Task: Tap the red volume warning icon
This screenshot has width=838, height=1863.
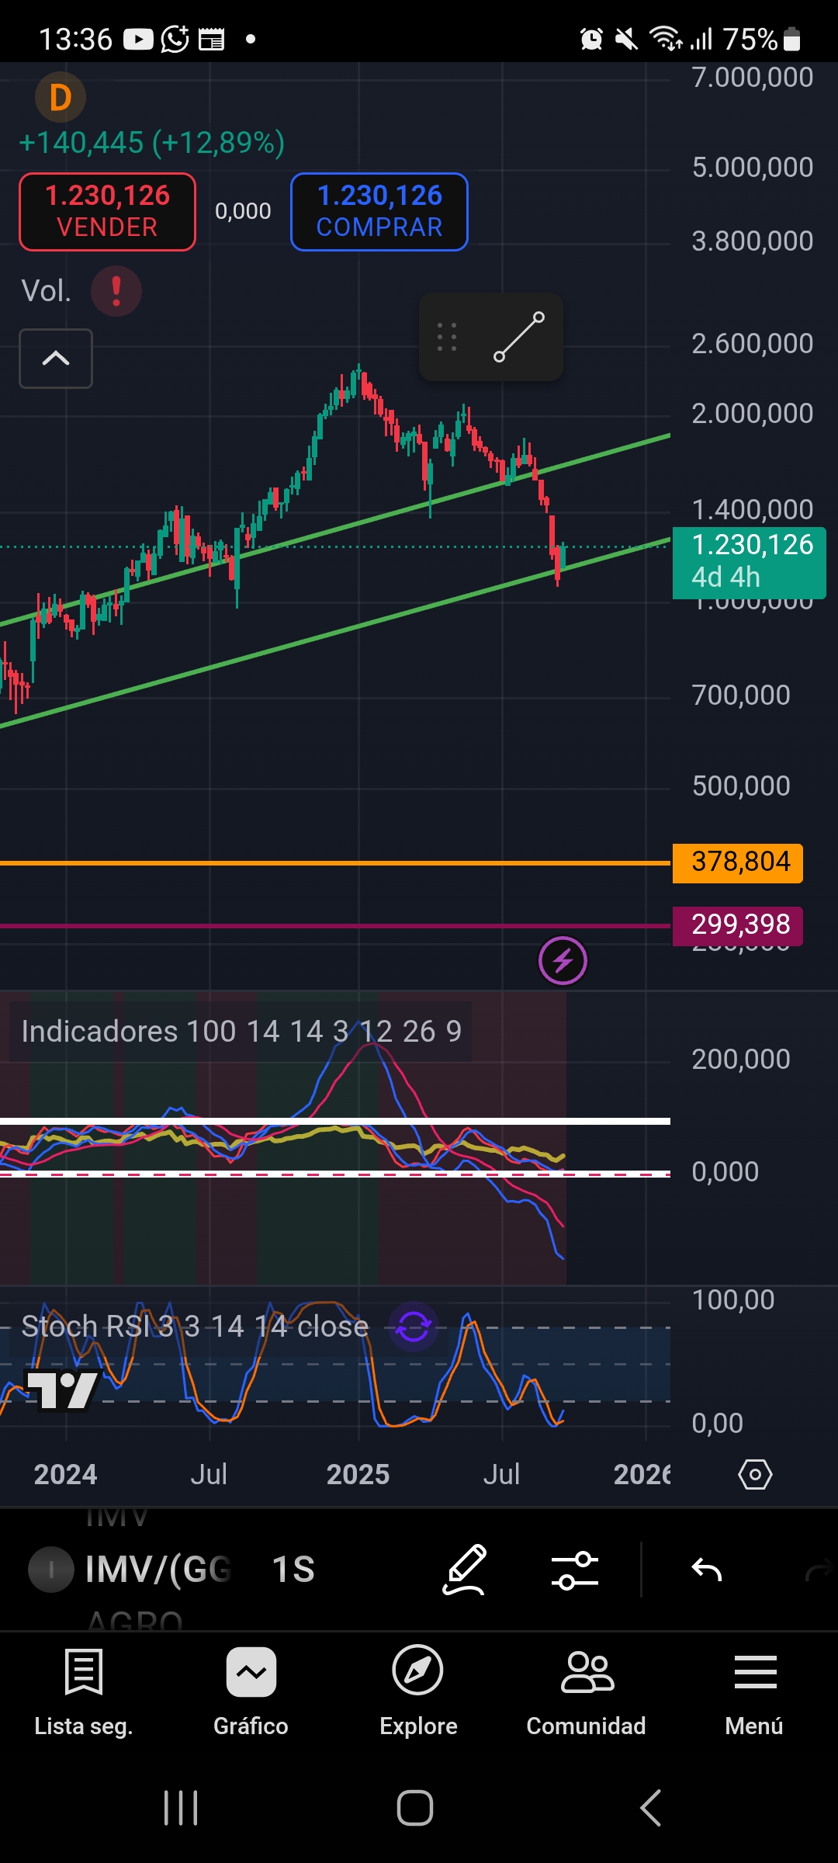Action: click(116, 291)
